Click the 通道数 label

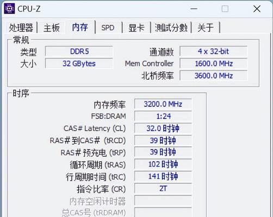click(162, 52)
